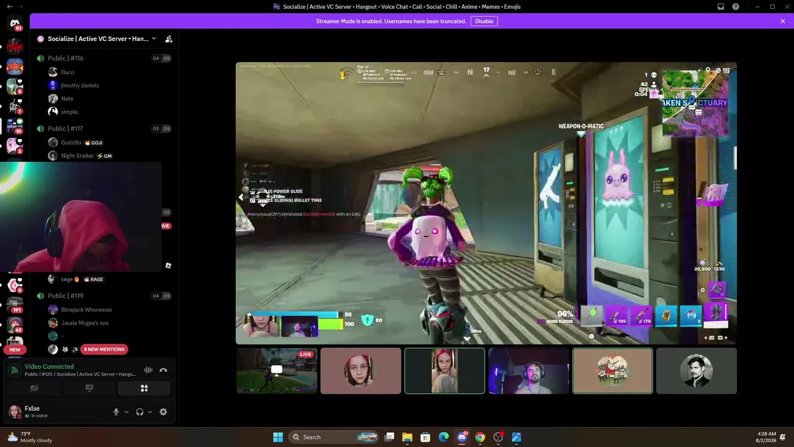794x447 pixels.
Task: Open the taskbar clock showing 4:28 AM
Action: [767, 437]
